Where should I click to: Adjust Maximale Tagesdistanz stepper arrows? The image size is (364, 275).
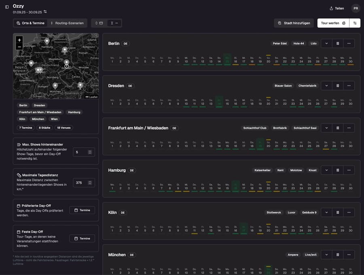pyautogui.click(x=90, y=183)
